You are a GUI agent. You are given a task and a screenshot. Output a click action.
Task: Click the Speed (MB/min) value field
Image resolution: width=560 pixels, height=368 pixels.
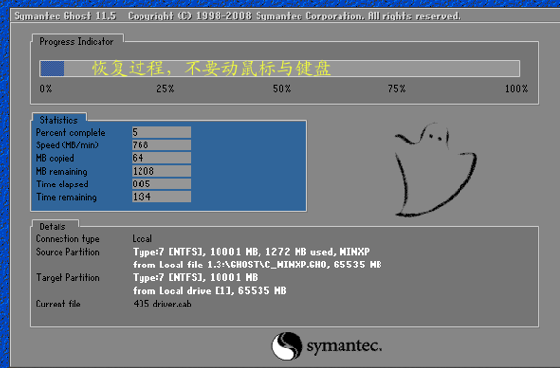[161, 144]
